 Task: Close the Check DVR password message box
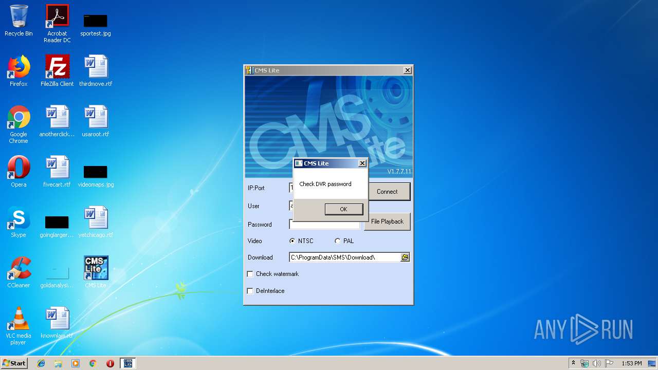click(362, 163)
